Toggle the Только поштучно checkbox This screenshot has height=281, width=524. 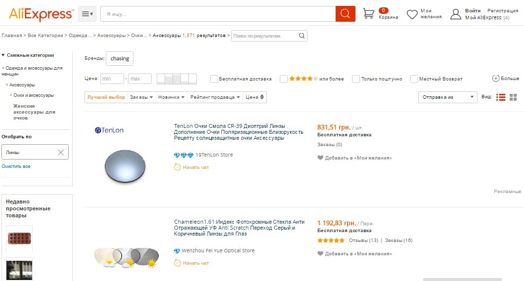click(355, 79)
